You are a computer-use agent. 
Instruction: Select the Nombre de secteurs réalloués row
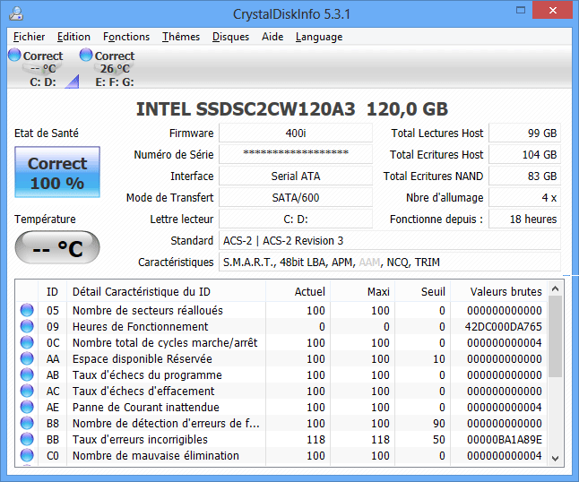point(281,310)
